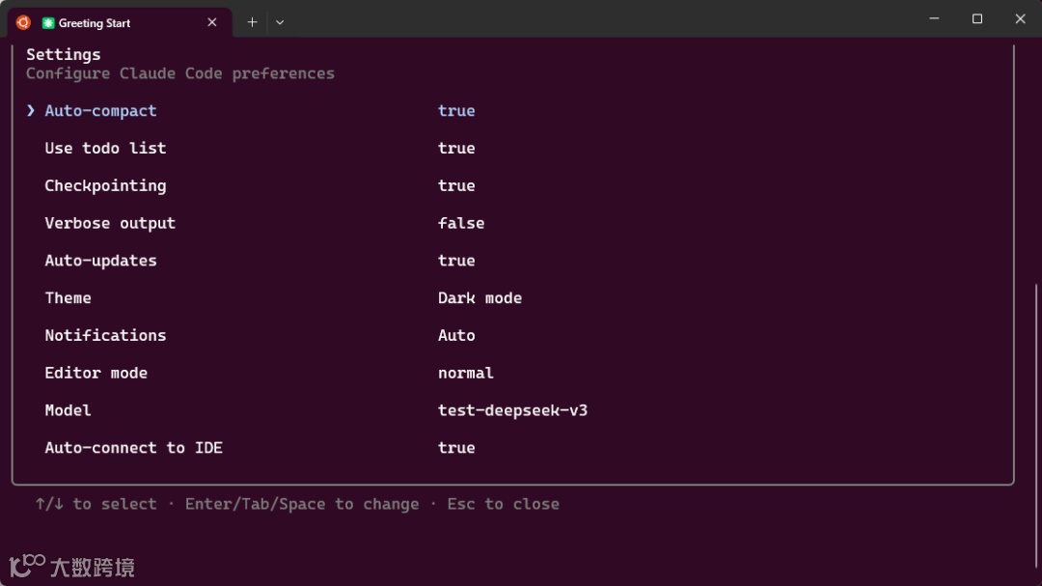1042x586 pixels.
Task: Select the Verbose output setting
Action: click(110, 224)
